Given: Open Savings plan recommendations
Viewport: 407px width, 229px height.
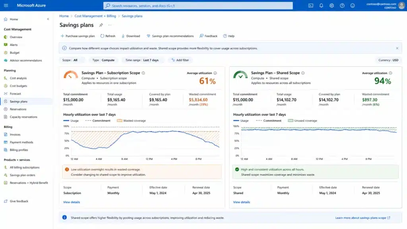Looking at the screenshot, I should tap(170, 36).
